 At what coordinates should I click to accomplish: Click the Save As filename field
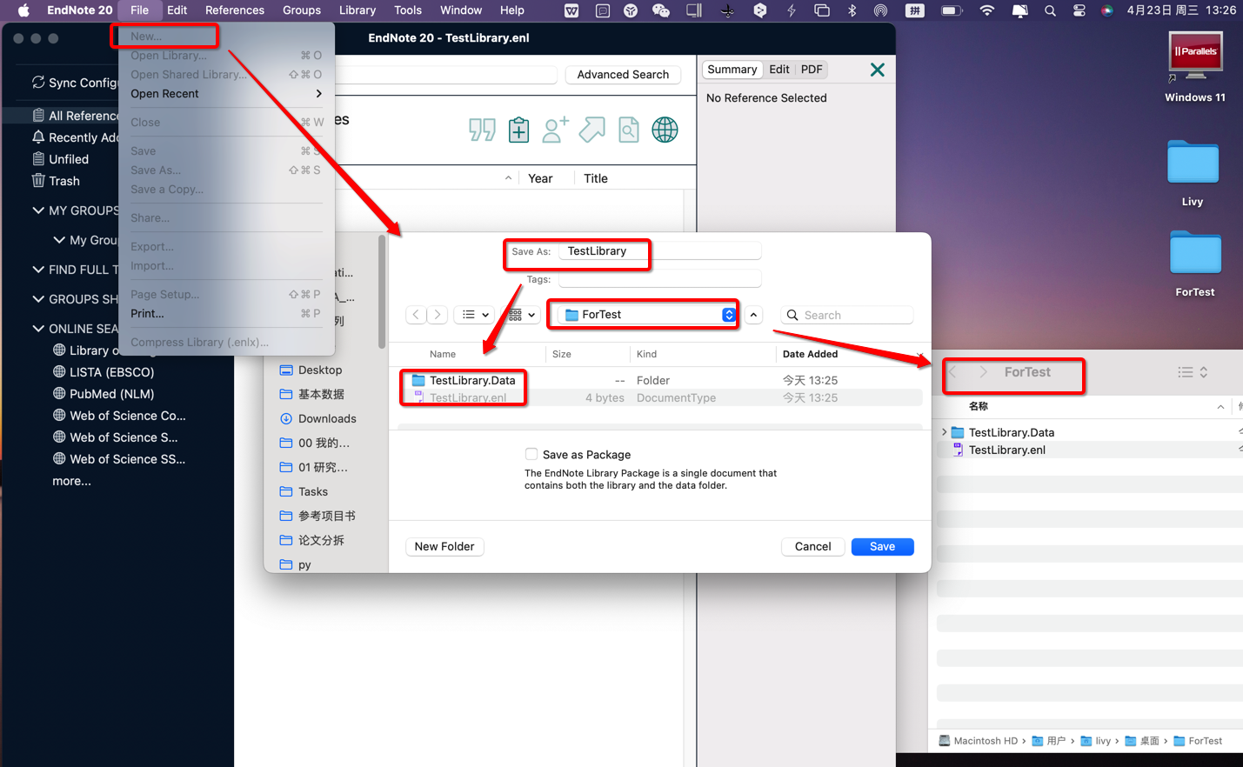tap(660, 251)
